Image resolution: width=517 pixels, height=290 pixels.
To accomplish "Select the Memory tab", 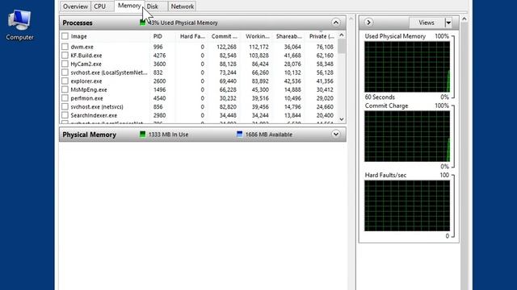I will point(129,6).
